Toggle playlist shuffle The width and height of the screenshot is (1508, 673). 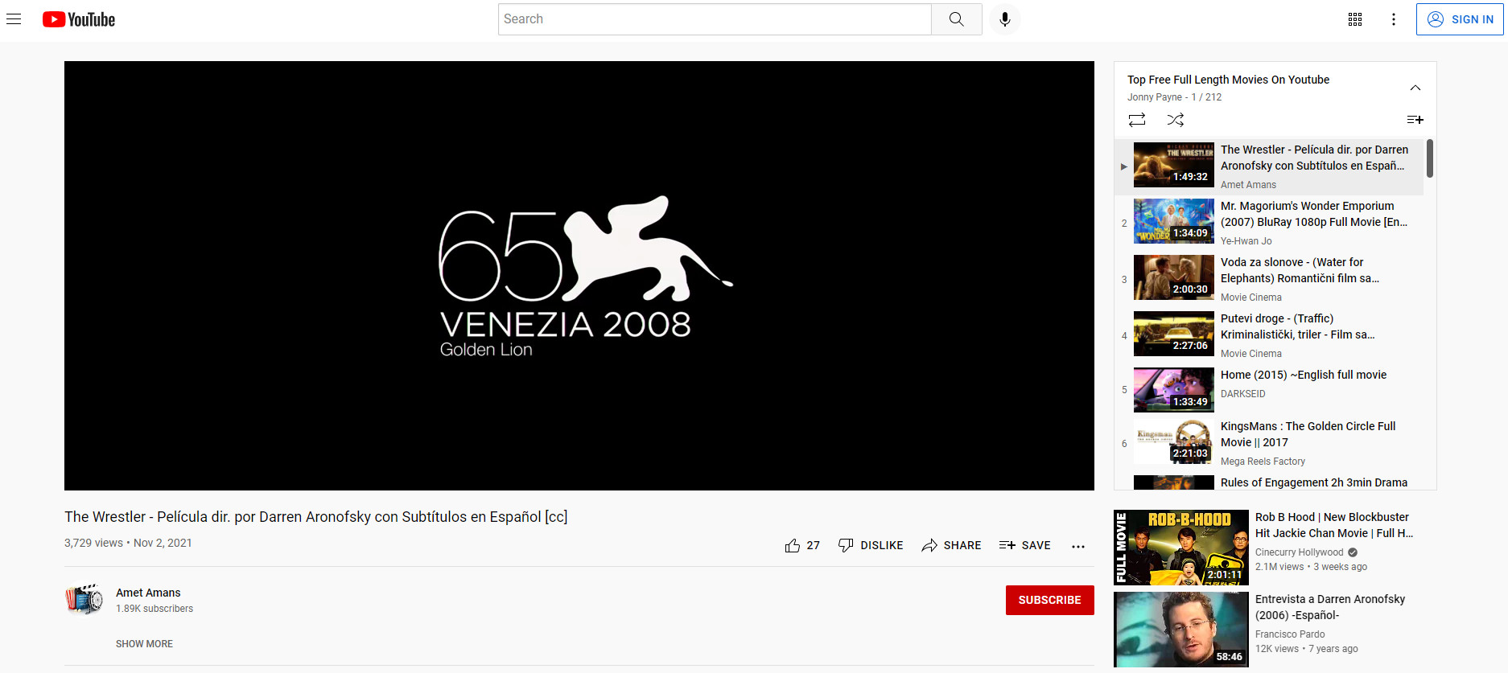click(x=1176, y=120)
